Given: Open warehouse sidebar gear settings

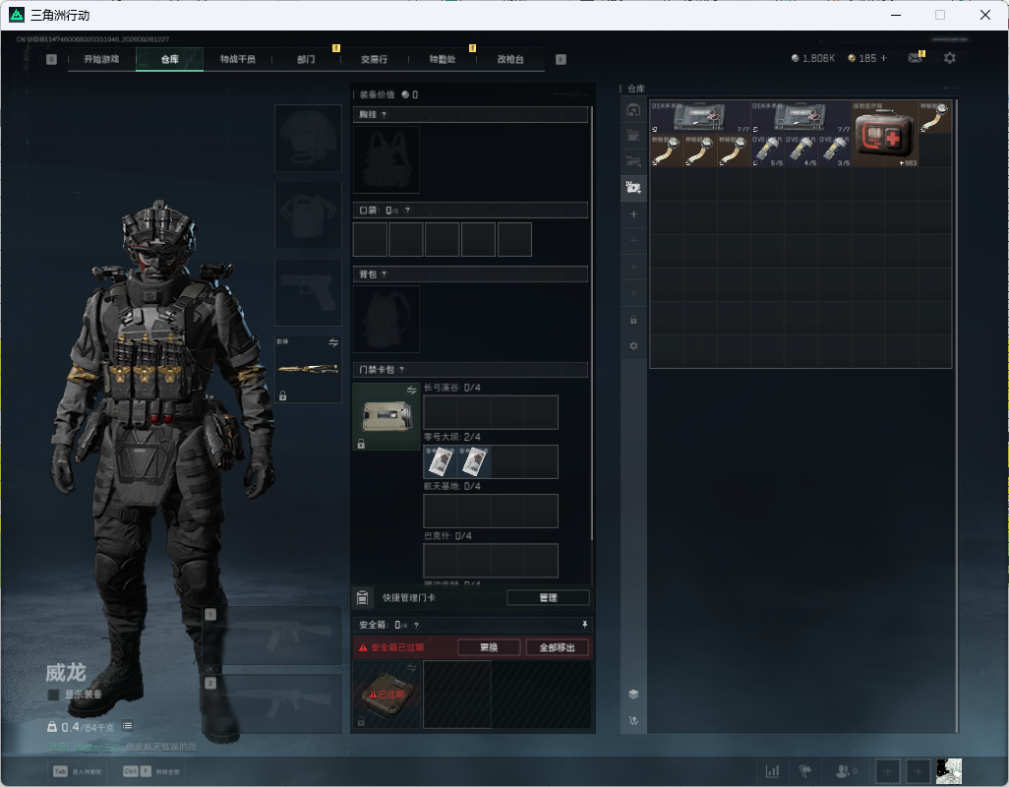Looking at the screenshot, I should point(633,346).
